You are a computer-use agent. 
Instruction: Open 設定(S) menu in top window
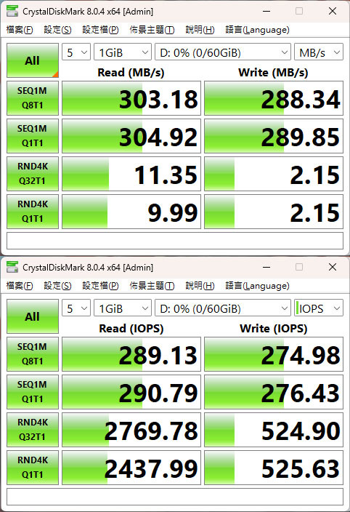(57, 30)
